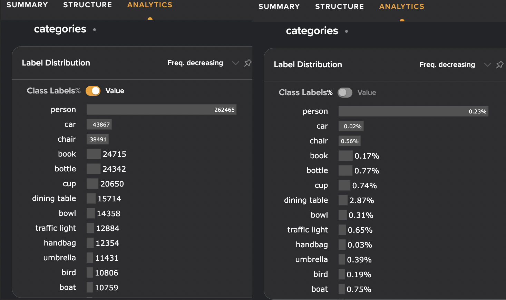Image resolution: width=506 pixels, height=300 pixels.
Task: Click the car 43867 value bar
Action: 99,124
